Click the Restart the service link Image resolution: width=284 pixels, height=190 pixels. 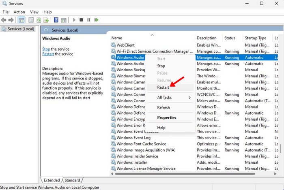tap(48, 54)
